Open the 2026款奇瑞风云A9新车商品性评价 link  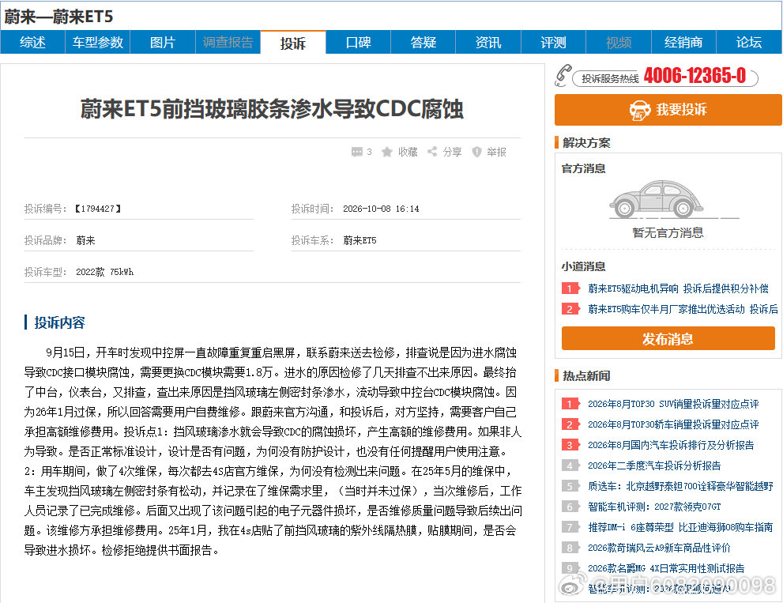tap(659, 548)
